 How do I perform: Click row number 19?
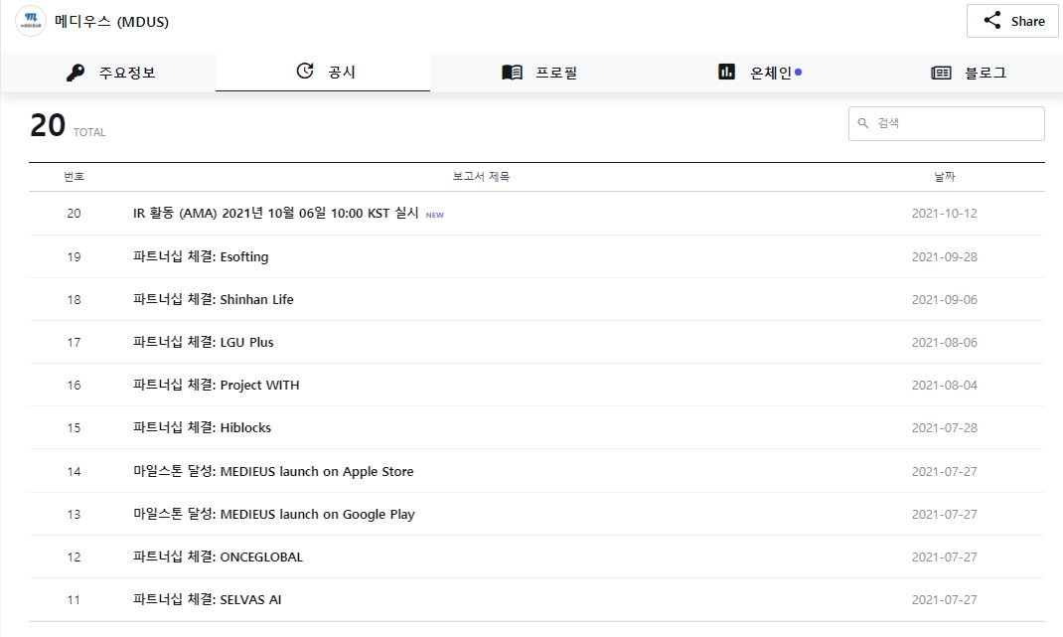[74, 256]
